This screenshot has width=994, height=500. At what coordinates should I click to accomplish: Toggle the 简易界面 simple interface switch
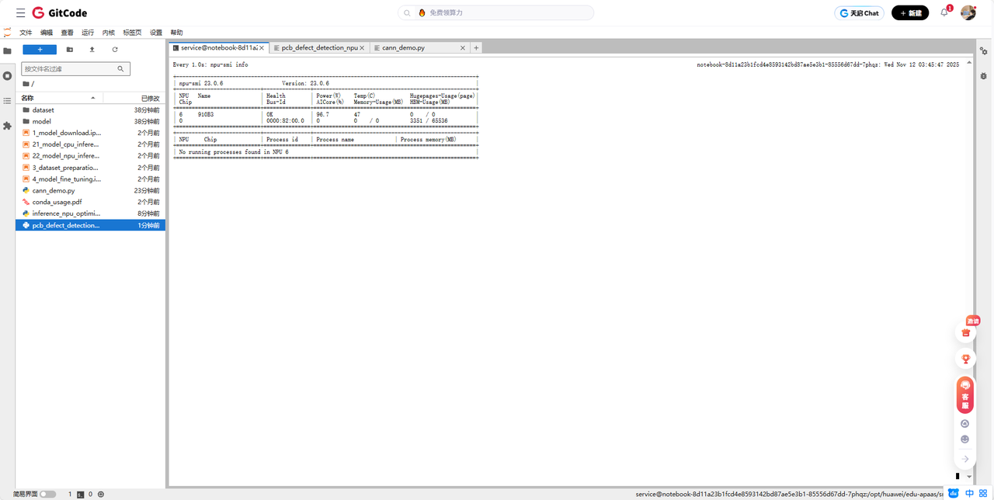pyautogui.click(x=47, y=494)
